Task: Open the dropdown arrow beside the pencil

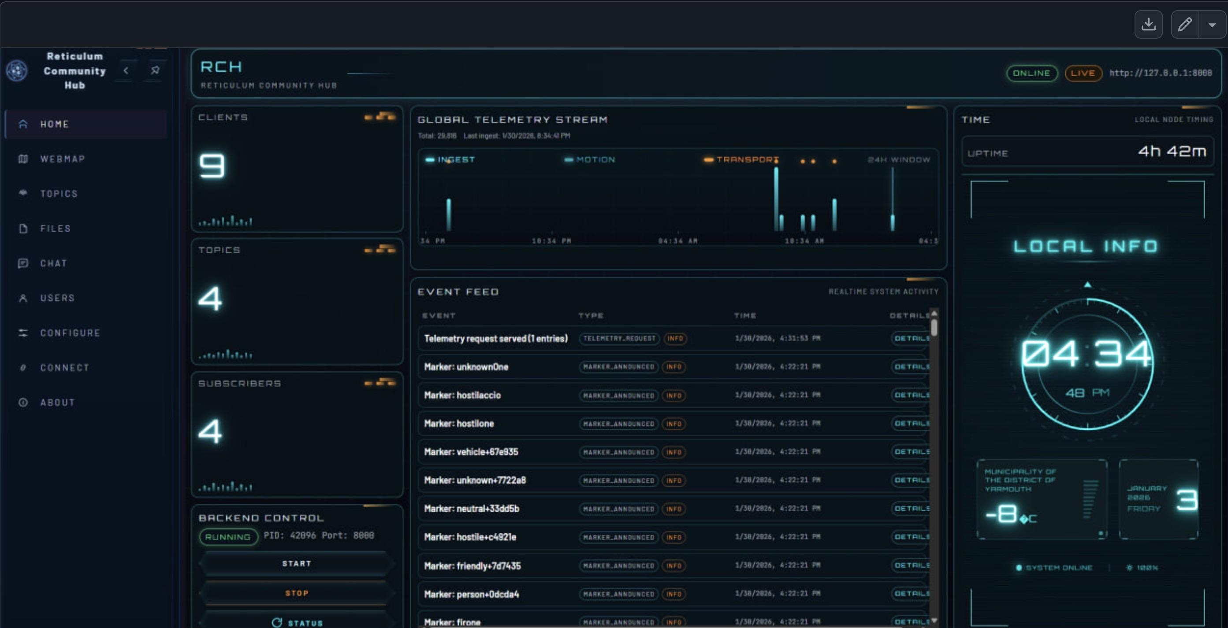Action: click(x=1212, y=25)
